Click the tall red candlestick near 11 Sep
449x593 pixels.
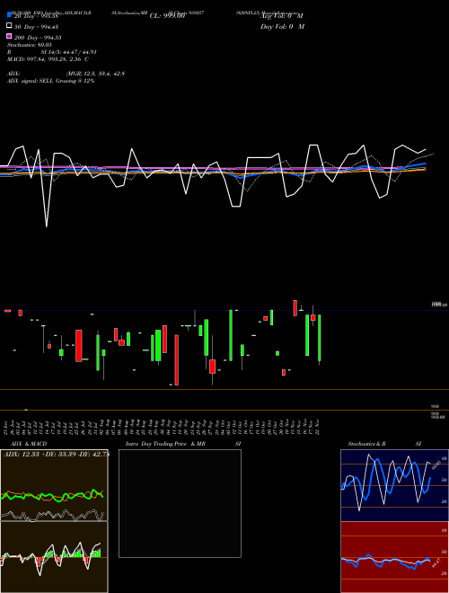tap(177, 359)
